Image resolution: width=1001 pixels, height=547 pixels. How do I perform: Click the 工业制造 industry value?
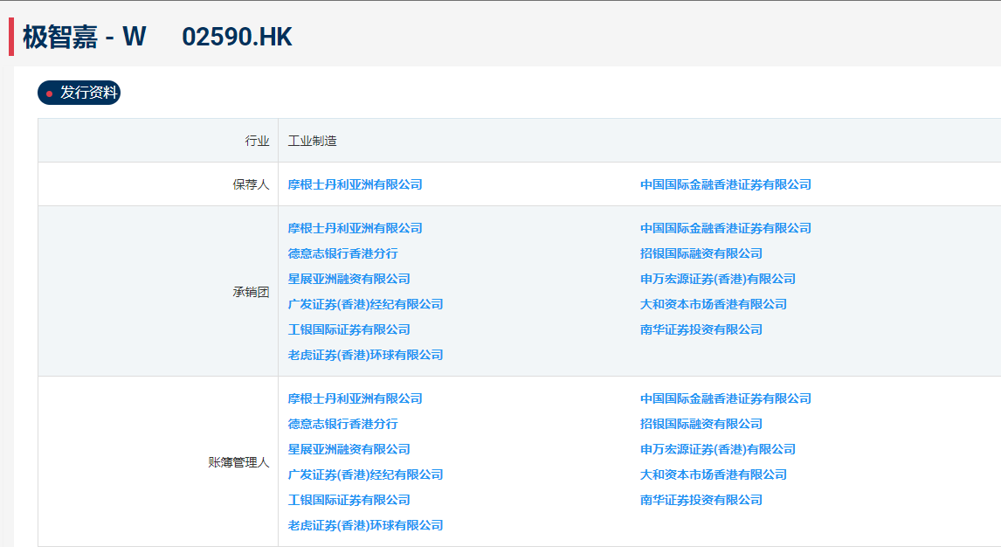(312, 141)
